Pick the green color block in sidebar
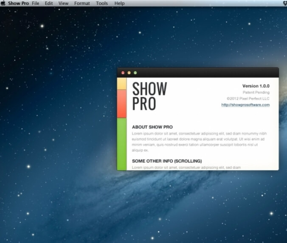The height and width of the screenshot is (243, 287). 121,144
